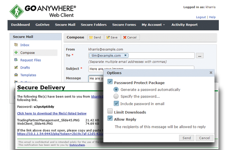The image size is (226, 150).
Task: Click the Message text area
Action: pos(96,79)
